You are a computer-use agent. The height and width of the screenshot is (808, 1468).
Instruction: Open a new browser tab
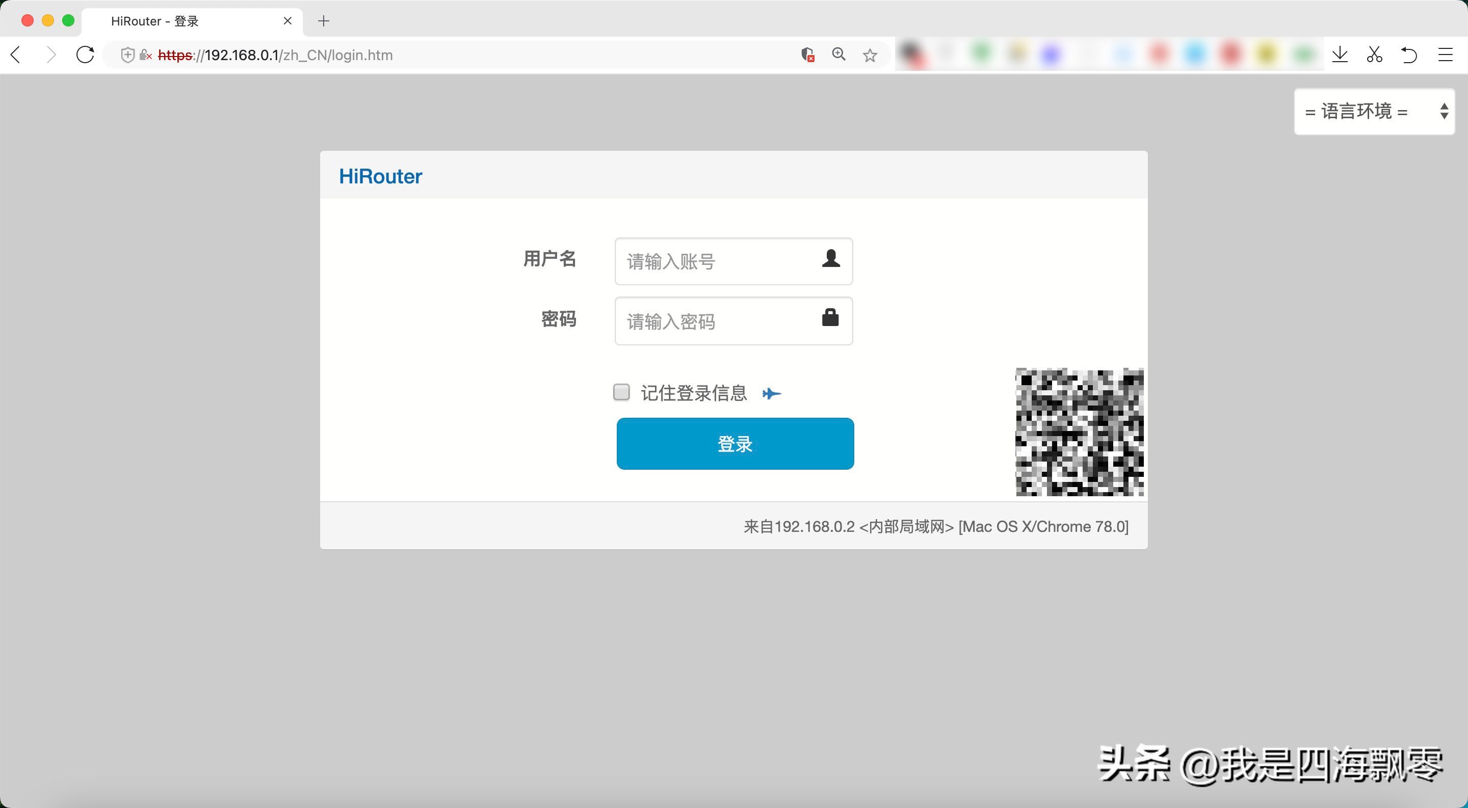[324, 21]
